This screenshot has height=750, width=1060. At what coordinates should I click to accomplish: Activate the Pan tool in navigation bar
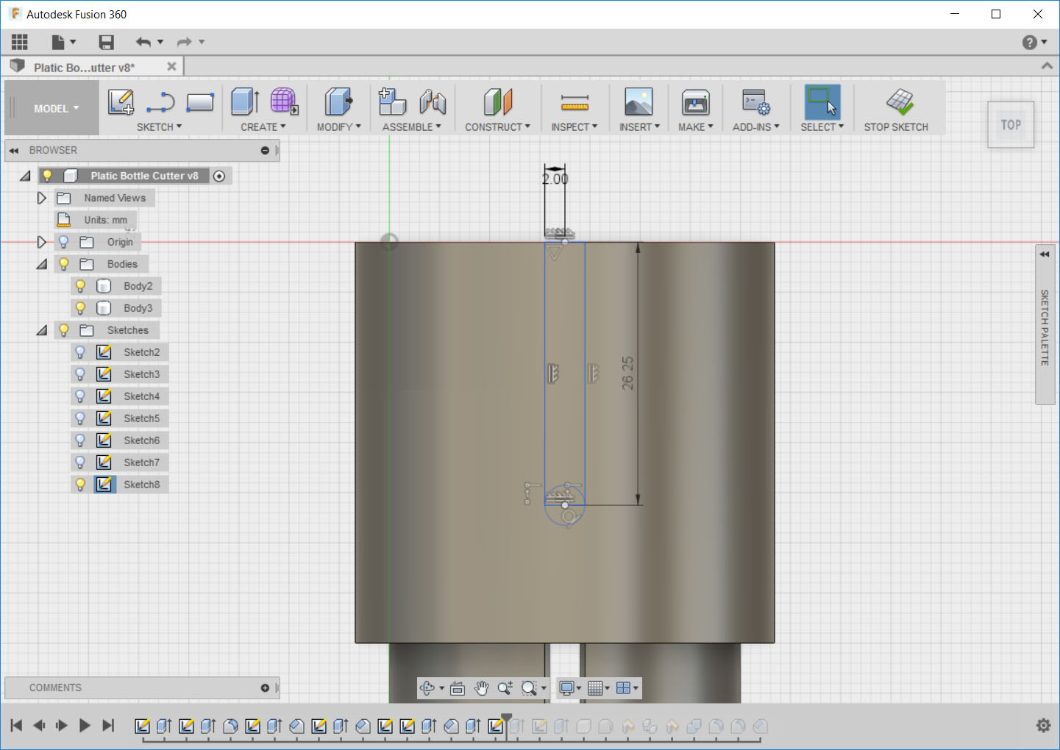pos(482,688)
